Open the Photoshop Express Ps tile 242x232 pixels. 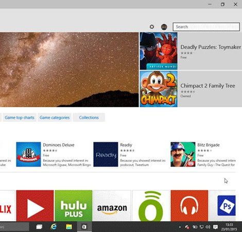point(222,206)
